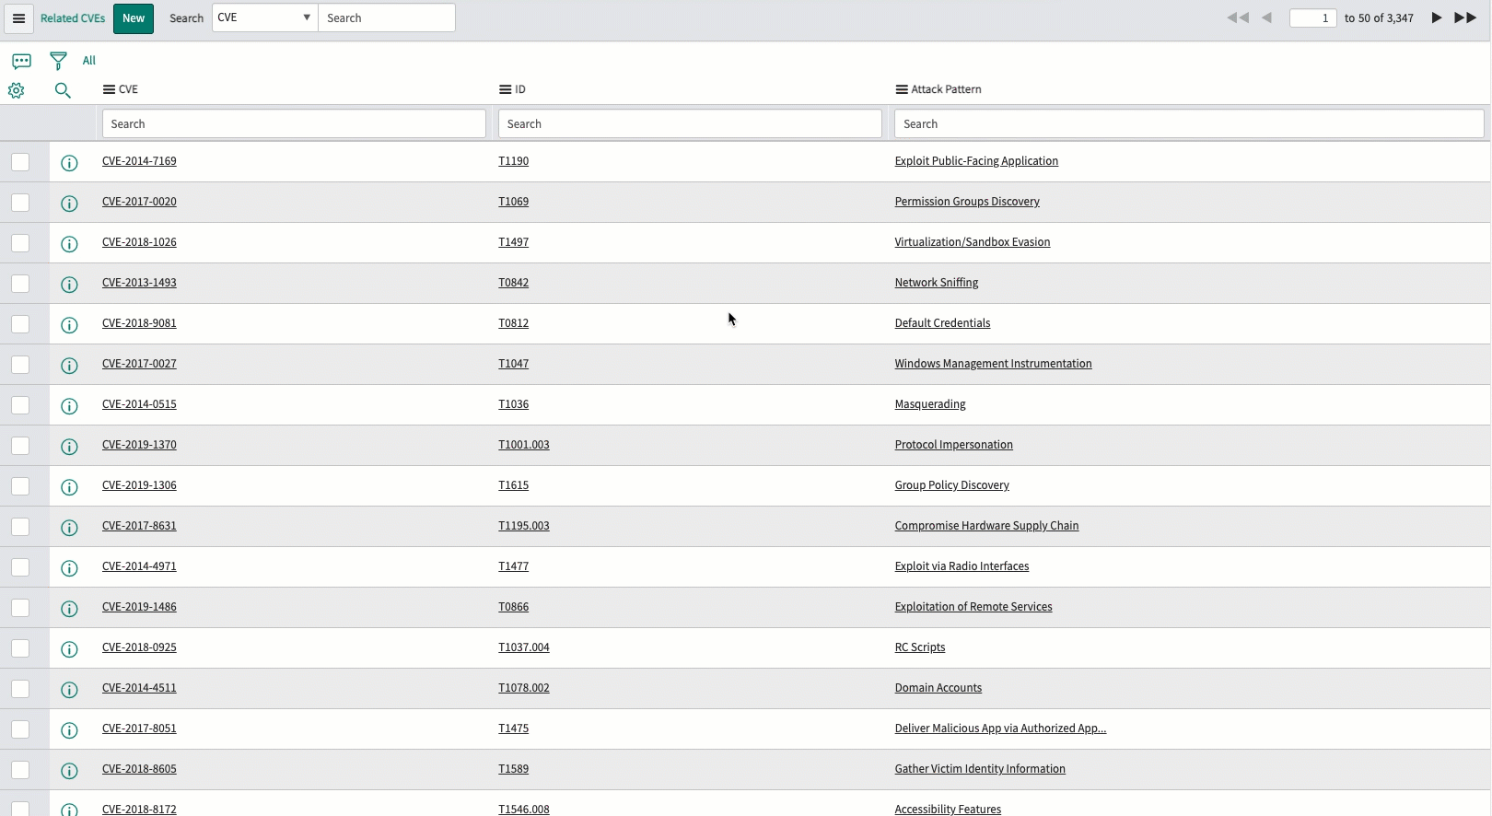Open record CVE-2018-8605
The height and width of the screenshot is (816, 1492).
[139, 769]
